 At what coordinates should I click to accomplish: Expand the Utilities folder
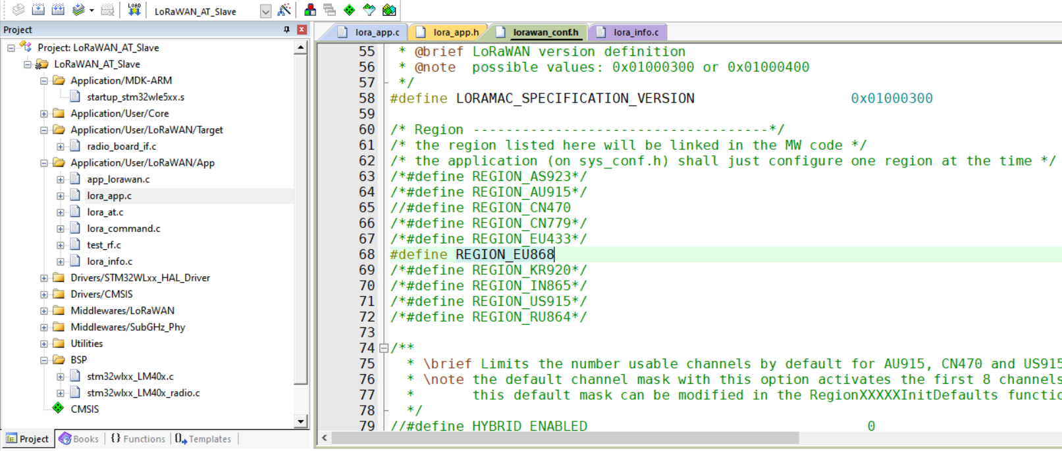pos(44,344)
